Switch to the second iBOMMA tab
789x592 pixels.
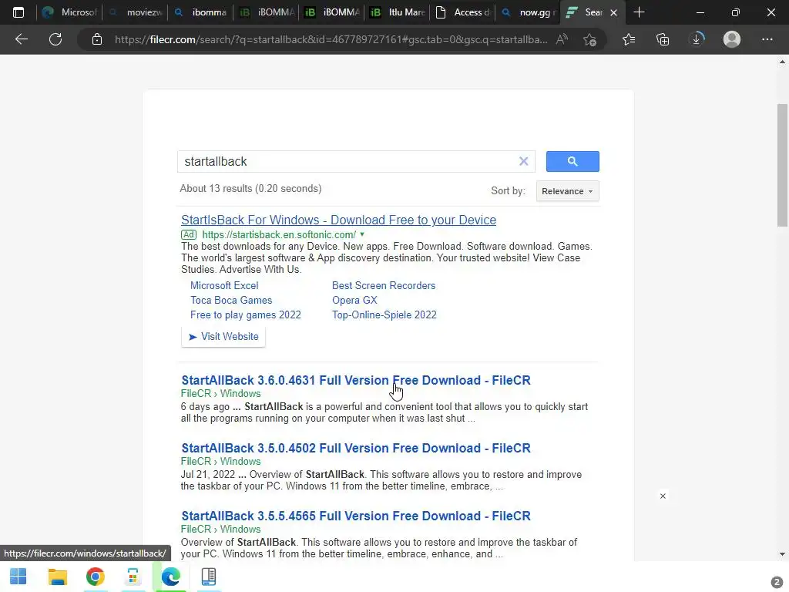(x=331, y=12)
